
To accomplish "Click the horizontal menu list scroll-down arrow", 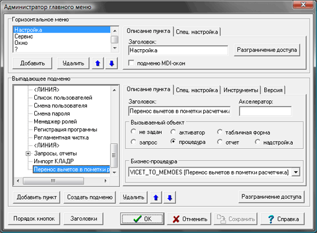I will pyautogui.click(x=114, y=48).
